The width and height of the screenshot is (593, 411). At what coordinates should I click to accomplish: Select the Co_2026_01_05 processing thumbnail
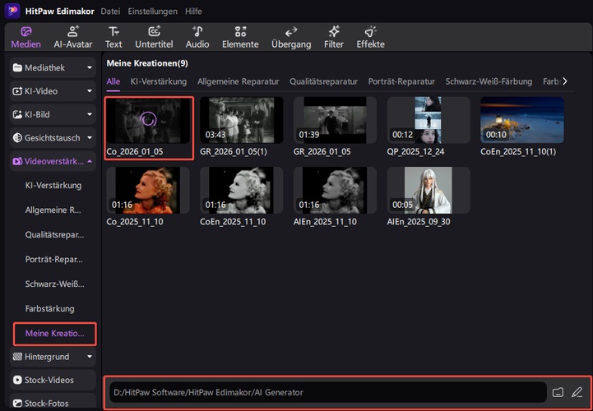tap(148, 120)
